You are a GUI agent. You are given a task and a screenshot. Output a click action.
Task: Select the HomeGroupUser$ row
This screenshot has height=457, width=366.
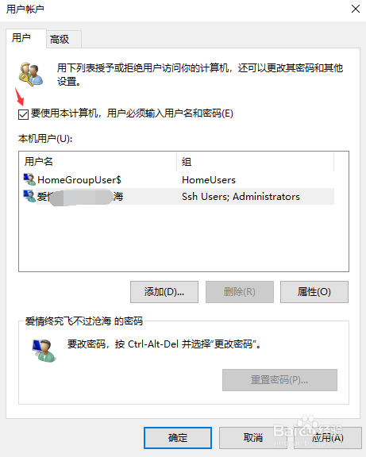tap(179, 179)
